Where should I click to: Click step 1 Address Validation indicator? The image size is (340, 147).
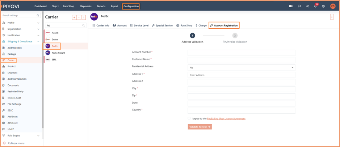tap(192, 35)
